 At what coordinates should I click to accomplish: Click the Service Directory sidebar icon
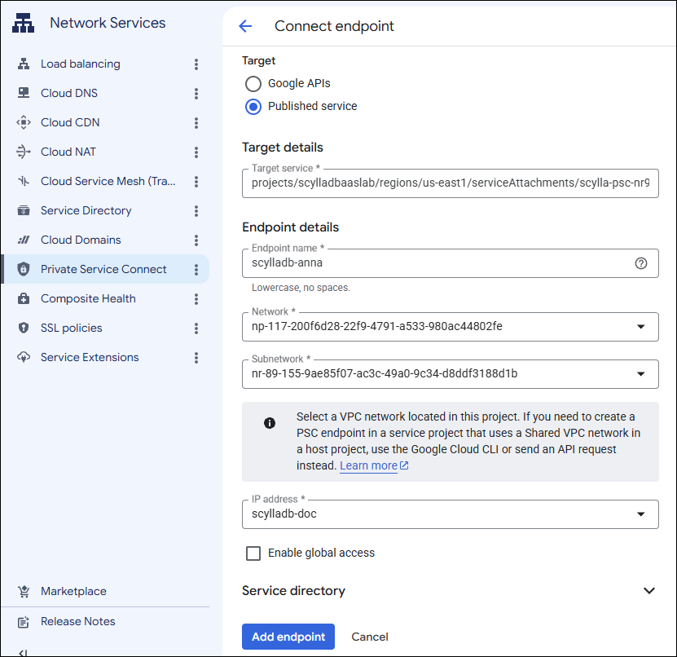click(x=24, y=210)
